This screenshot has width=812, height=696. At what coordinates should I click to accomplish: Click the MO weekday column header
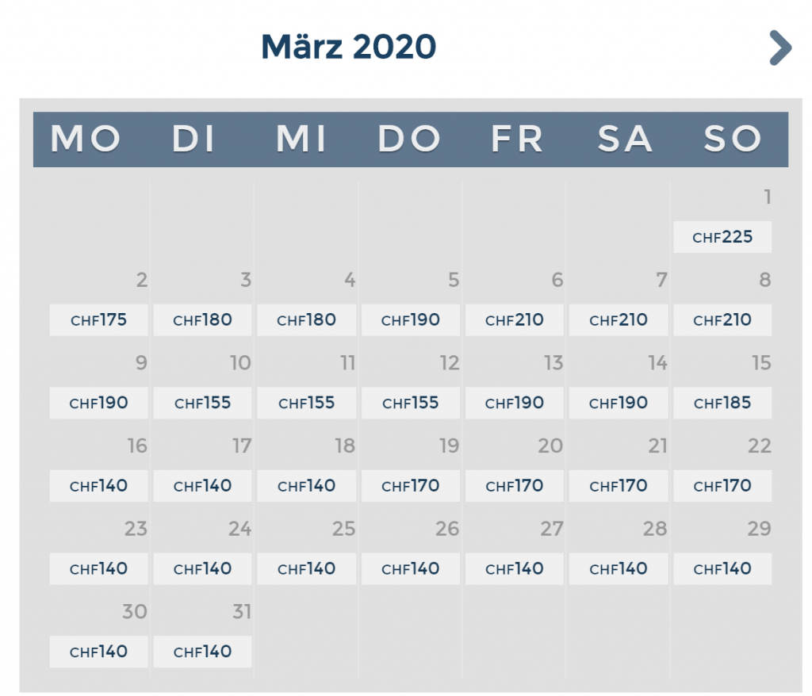pos(86,140)
